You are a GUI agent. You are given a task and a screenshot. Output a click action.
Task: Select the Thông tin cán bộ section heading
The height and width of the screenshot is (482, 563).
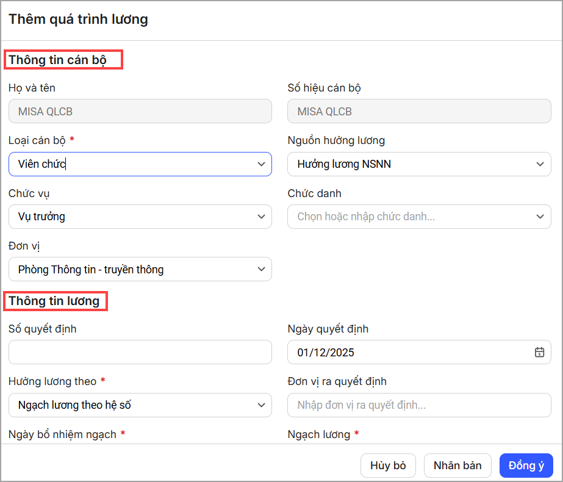coord(57,60)
